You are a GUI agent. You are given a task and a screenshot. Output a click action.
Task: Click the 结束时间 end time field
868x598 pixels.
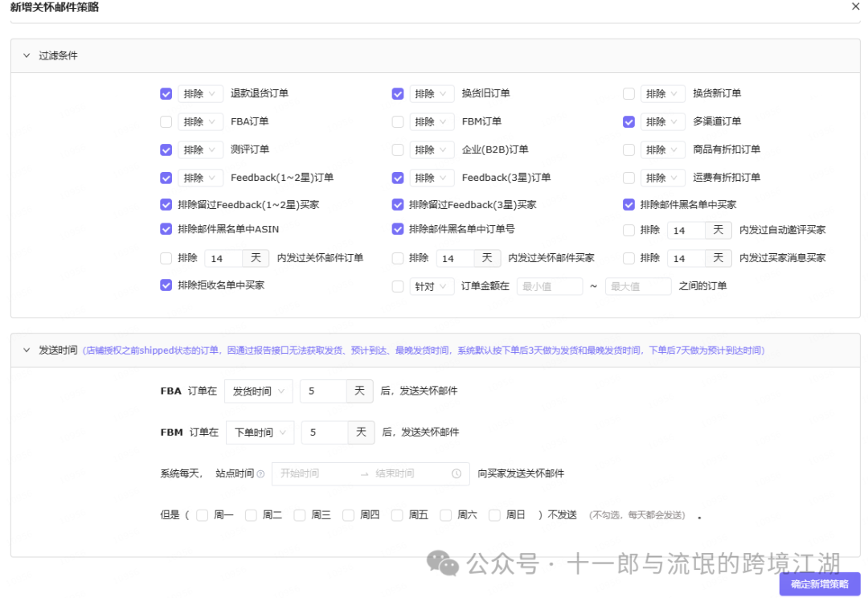(410, 474)
